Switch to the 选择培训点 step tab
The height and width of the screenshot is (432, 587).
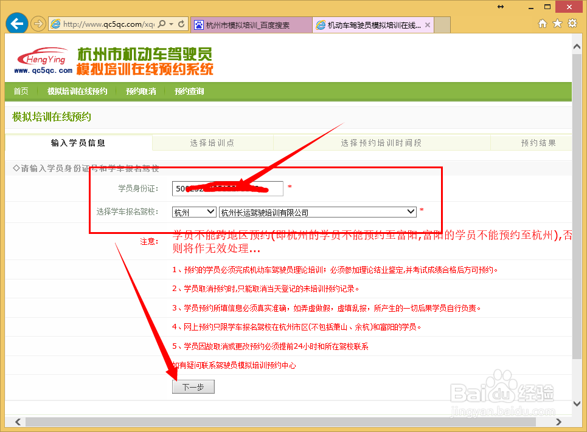click(212, 142)
